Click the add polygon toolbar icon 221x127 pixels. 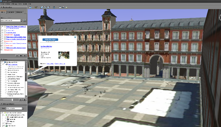[x=41, y=7]
